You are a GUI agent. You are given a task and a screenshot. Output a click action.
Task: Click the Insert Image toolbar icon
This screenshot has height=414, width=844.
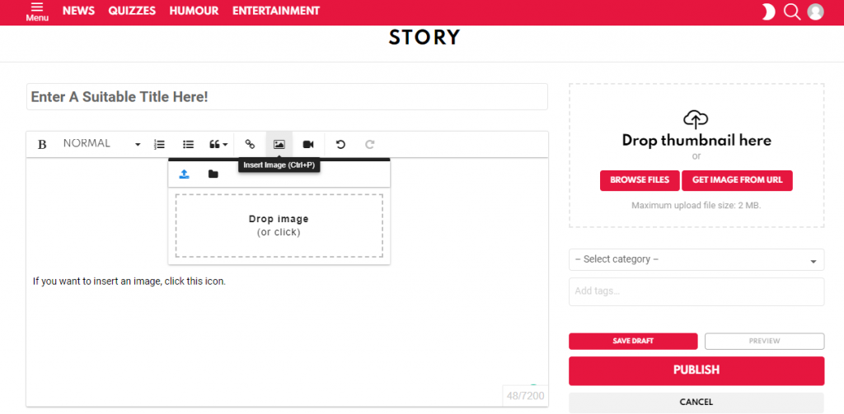279,144
